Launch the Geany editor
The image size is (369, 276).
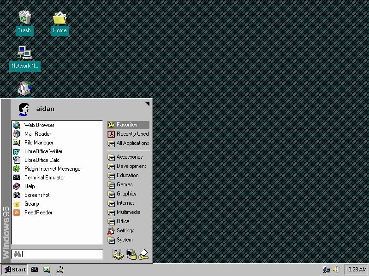point(32,204)
